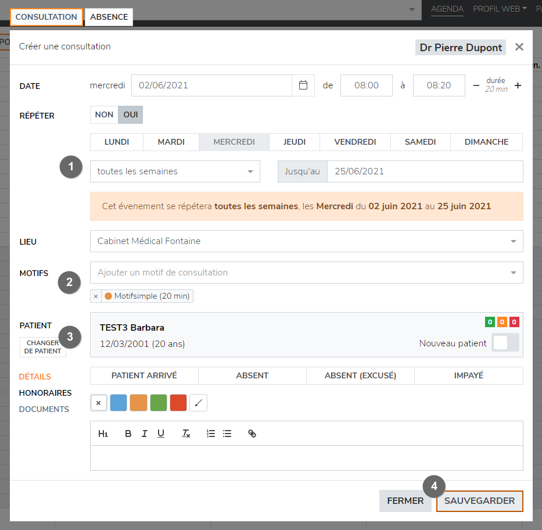Screen dimensions: 542x530
Task: Toggle the Nouveau patient switch
Action: [505, 343]
